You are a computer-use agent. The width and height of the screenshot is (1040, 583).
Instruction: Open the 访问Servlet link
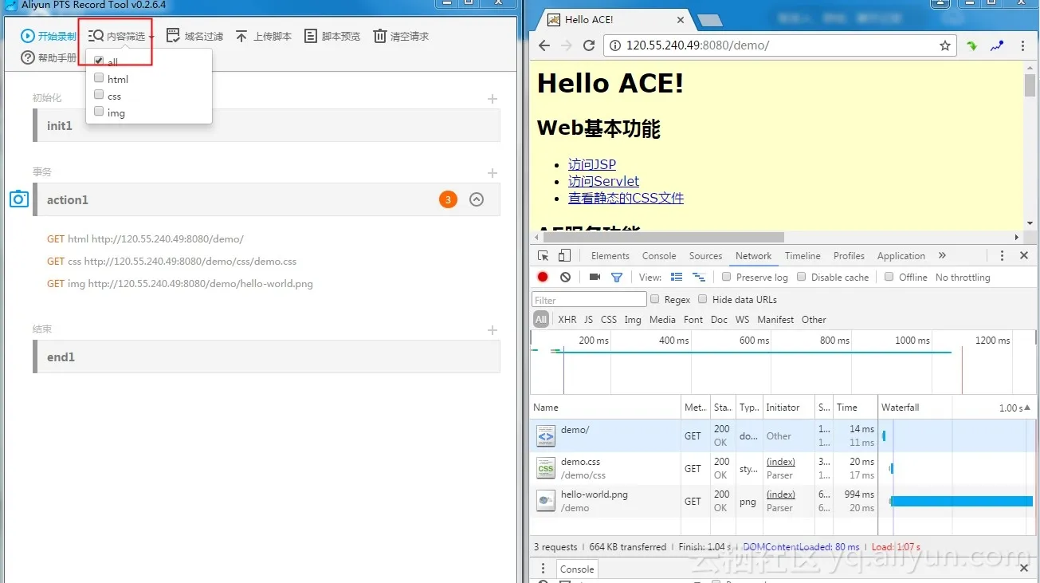603,181
